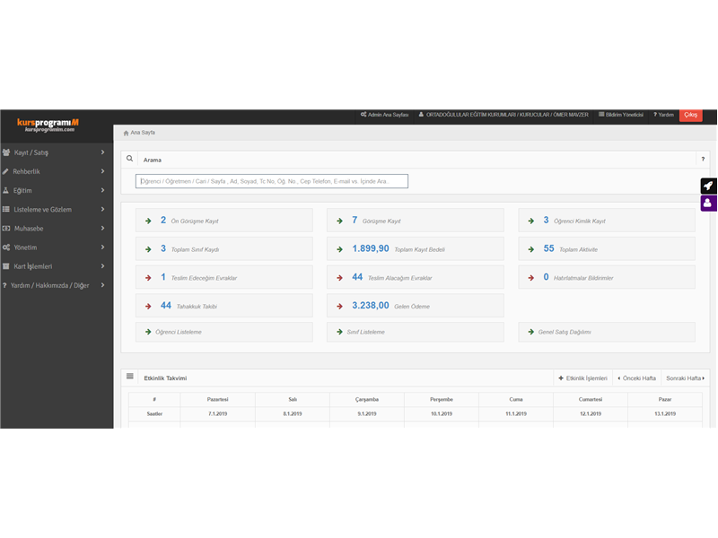Open Genel Satış Dağılımı tile

pos(607,332)
